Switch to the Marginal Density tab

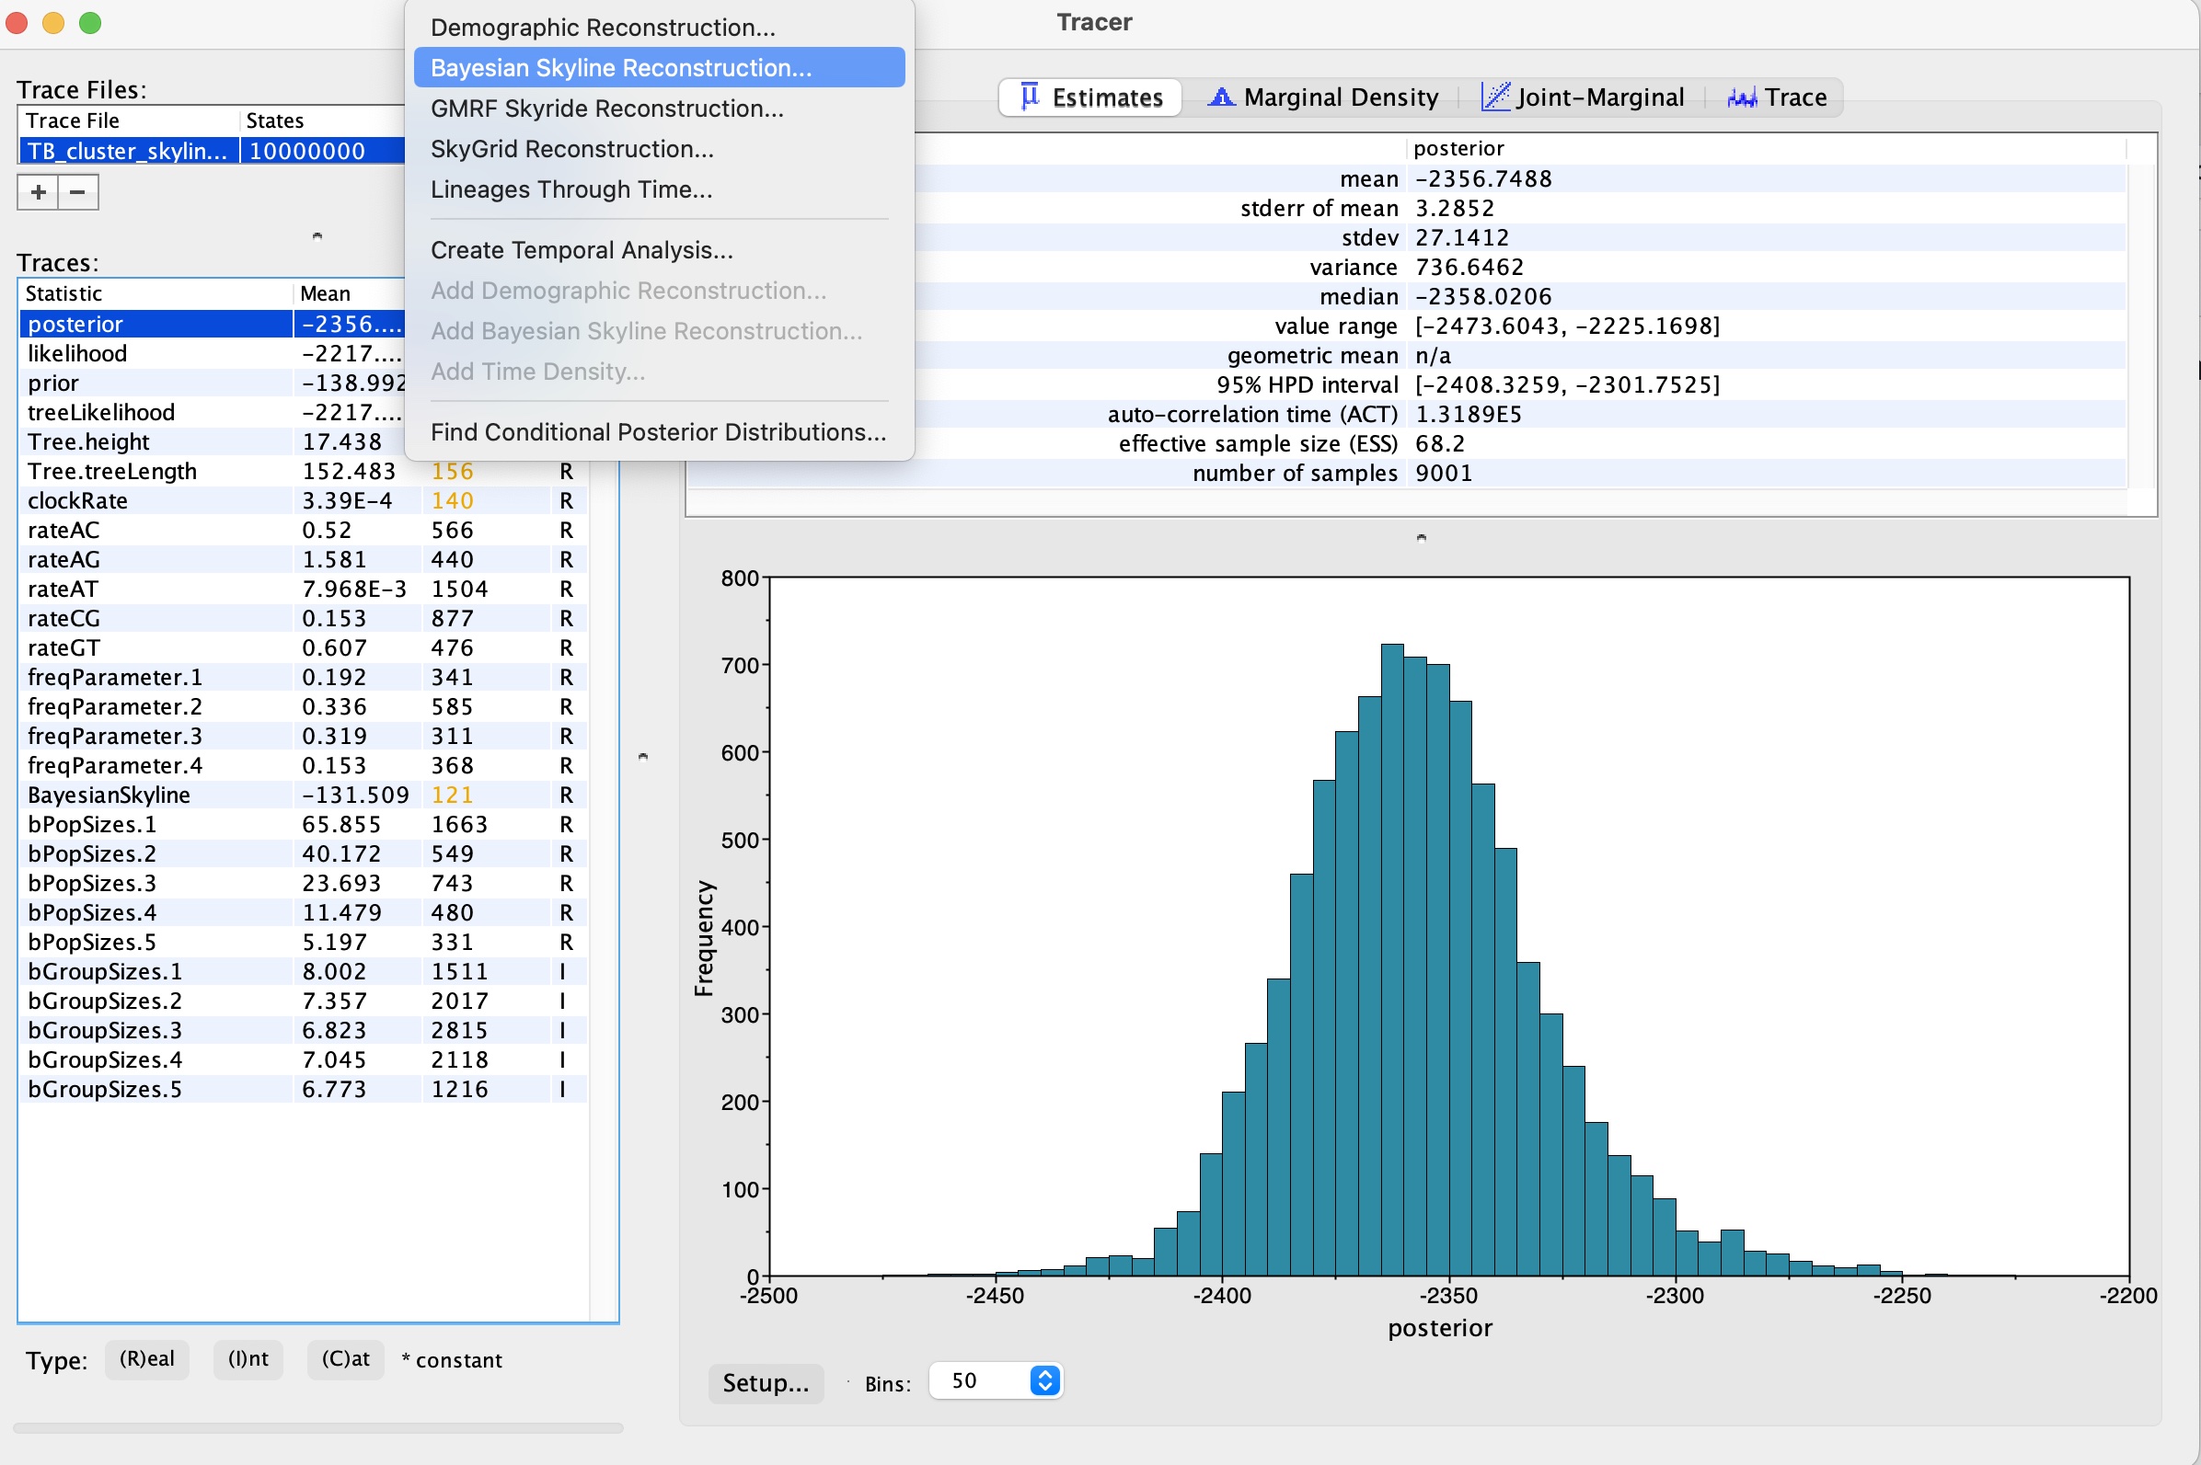[x=1322, y=97]
